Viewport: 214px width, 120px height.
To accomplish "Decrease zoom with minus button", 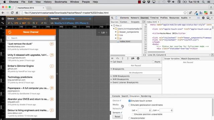I will point(99,33).
